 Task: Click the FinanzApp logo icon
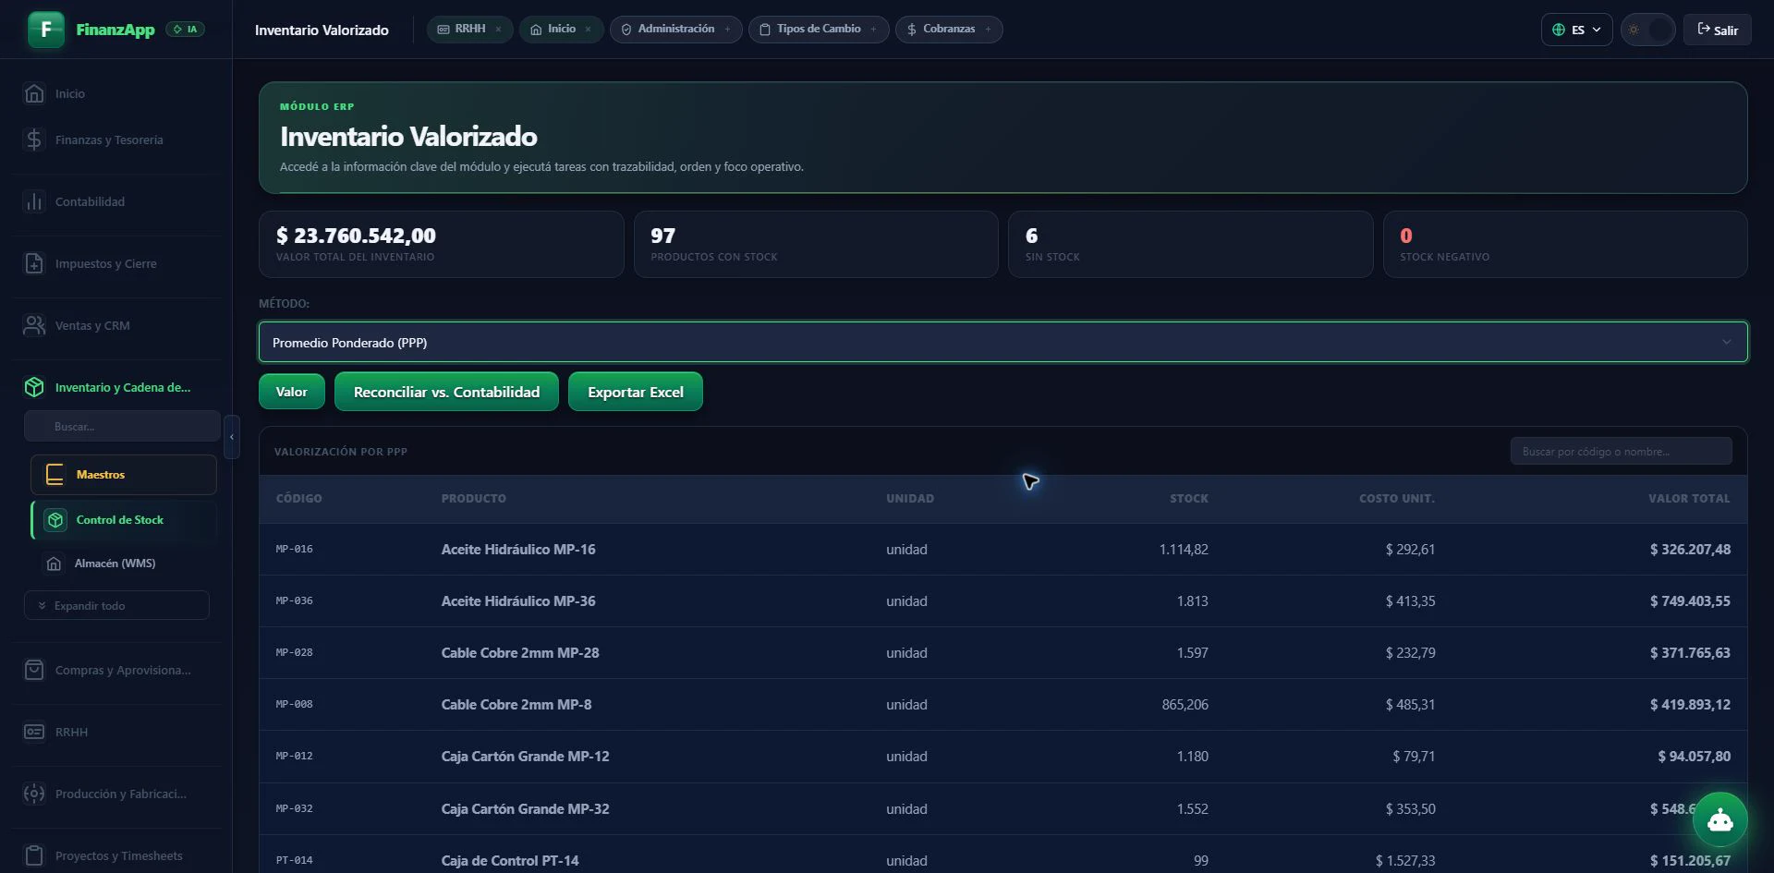45,30
